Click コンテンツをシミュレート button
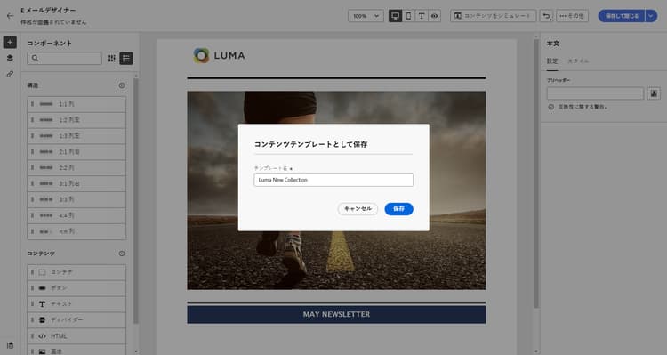The width and height of the screenshot is (667, 355). (494, 16)
